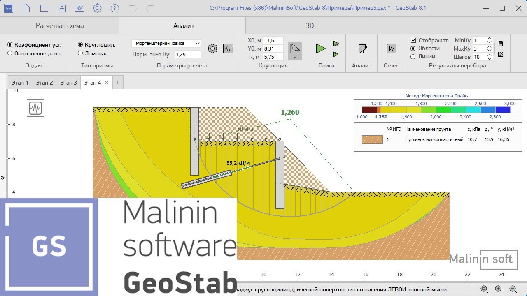Zoom out with the minus magnifier icon
The image size is (527, 296).
pos(513,289)
